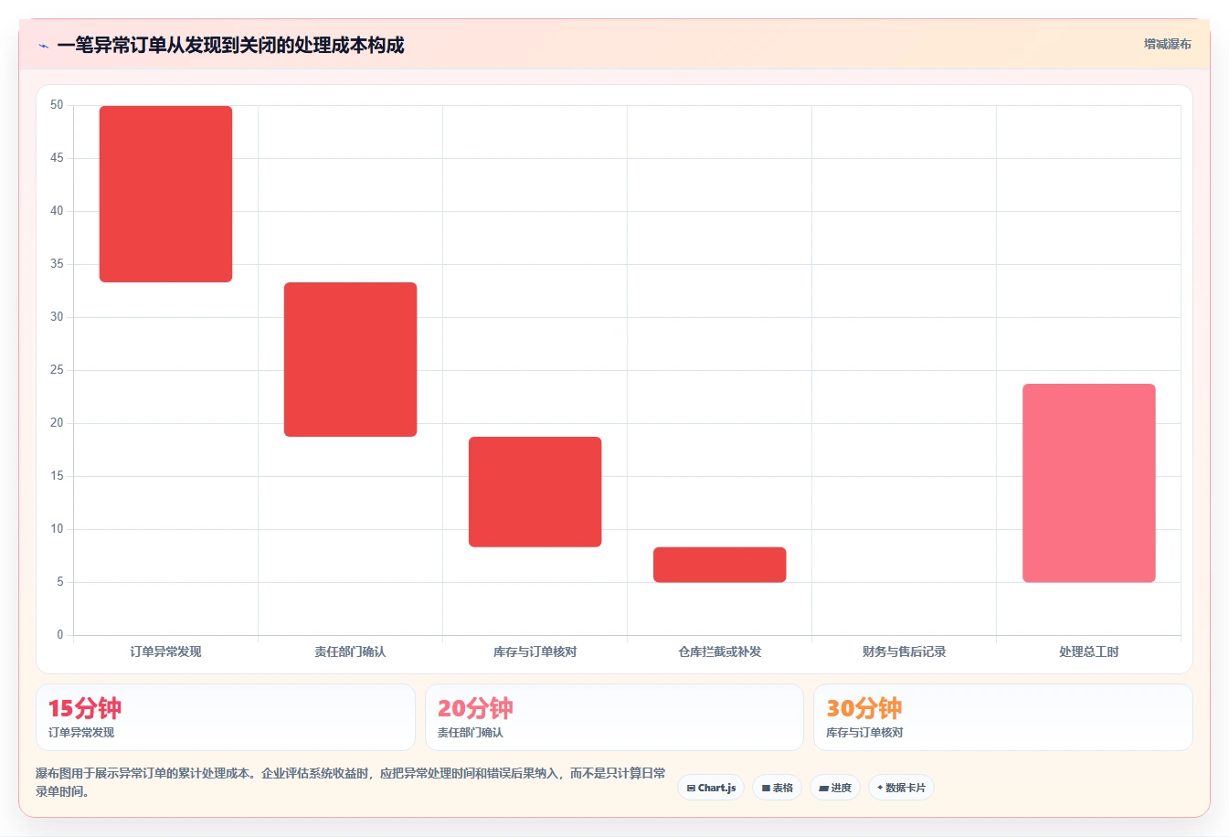This screenshot has width=1229, height=837.
Task: Click the x-axis label 处理总工时
Action: point(1088,652)
